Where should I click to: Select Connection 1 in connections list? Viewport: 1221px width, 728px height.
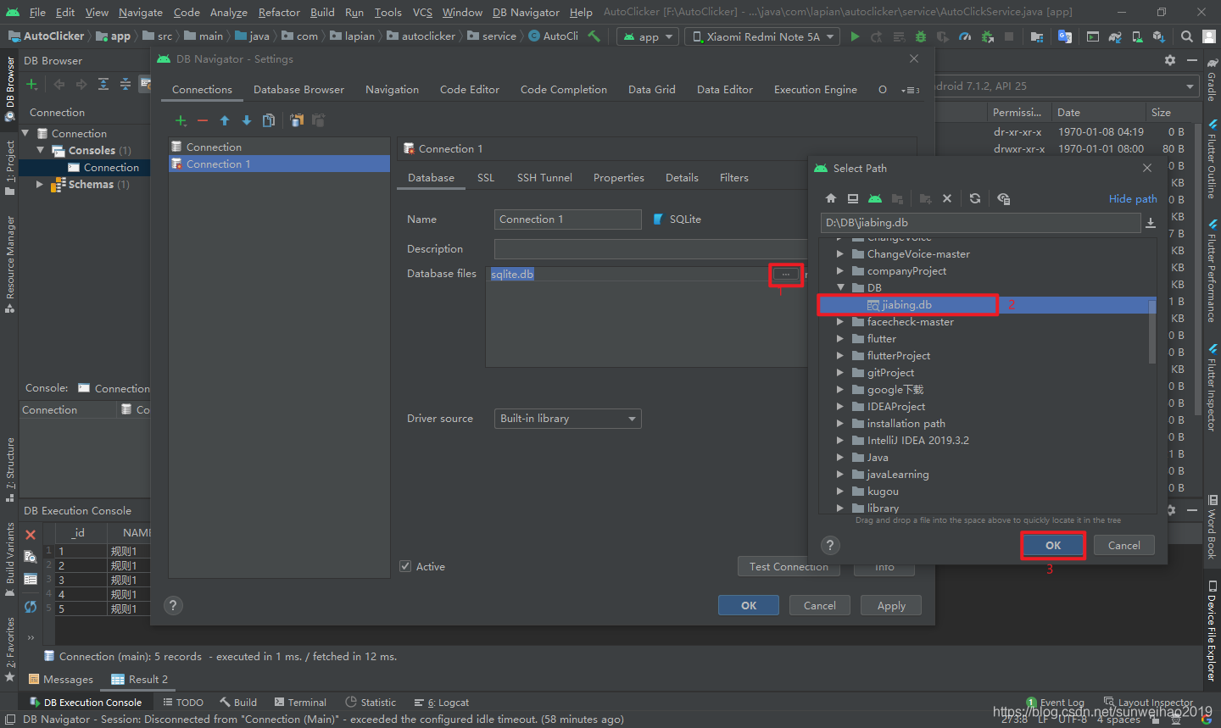pos(278,164)
